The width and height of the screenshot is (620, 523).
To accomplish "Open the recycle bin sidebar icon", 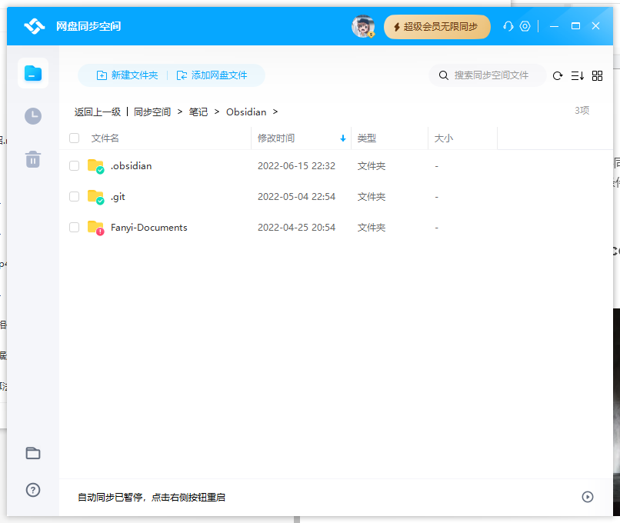I will pyautogui.click(x=33, y=159).
